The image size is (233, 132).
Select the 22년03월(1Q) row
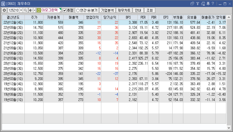point(114,38)
